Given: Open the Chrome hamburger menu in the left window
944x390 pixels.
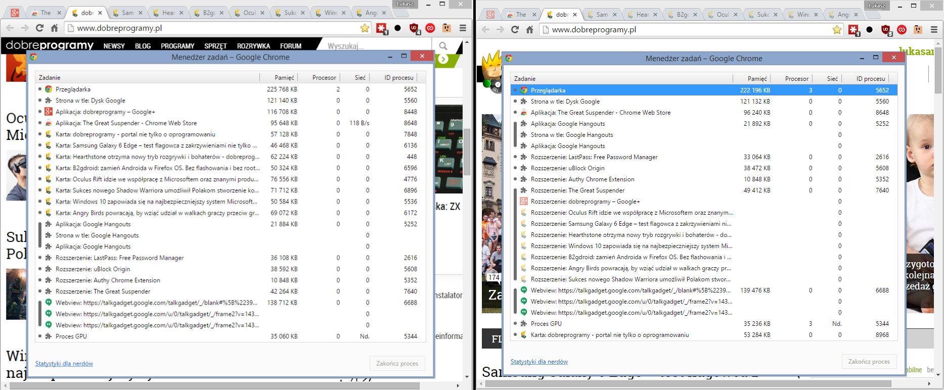Looking at the screenshot, I should 463,28.
